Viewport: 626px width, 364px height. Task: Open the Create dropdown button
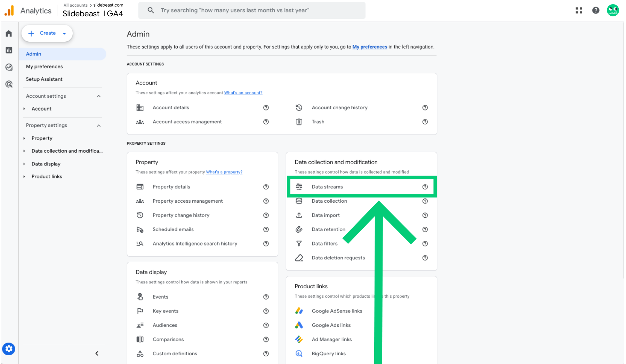47,33
